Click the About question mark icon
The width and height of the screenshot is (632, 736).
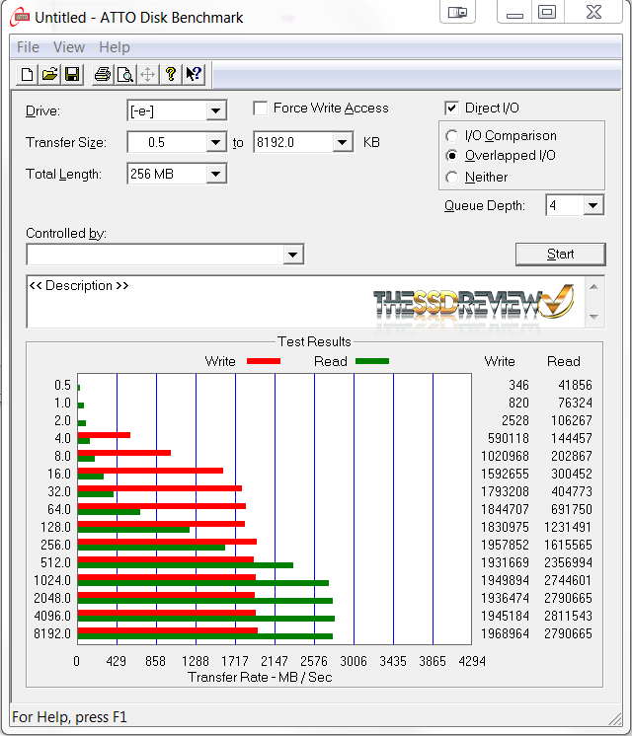pos(171,74)
